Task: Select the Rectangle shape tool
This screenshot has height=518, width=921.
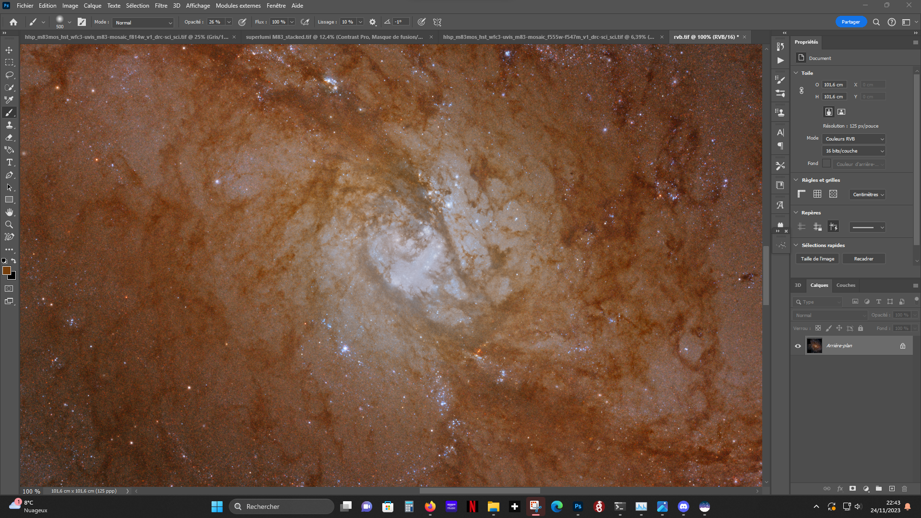Action: pyautogui.click(x=9, y=200)
